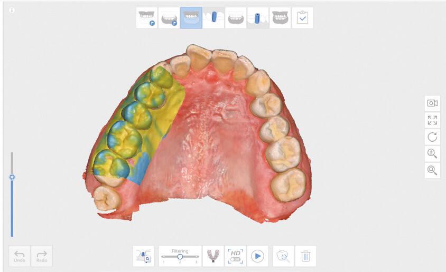Fit model to screen with expand arrows
Viewport: 446px width, 272px height.
click(x=432, y=120)
